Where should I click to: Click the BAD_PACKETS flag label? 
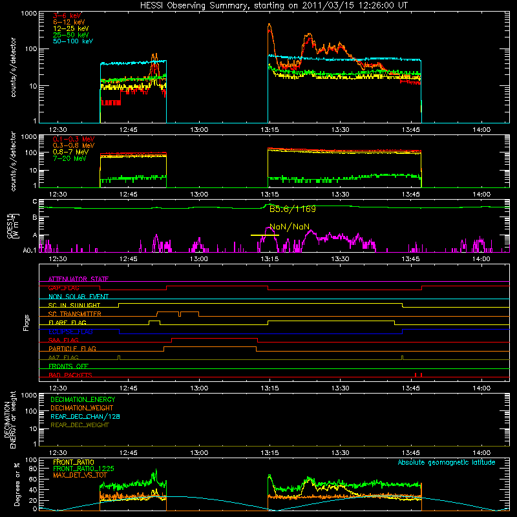tap(70, 375)
